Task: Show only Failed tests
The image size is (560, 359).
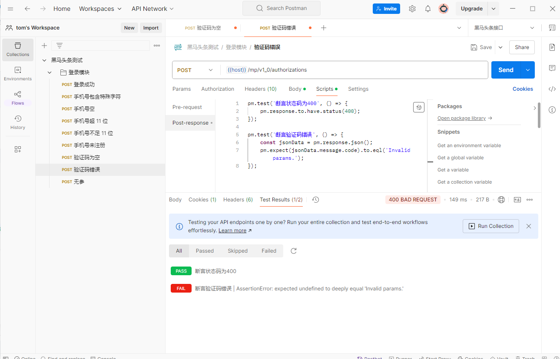Action: (x=269, y=251)
